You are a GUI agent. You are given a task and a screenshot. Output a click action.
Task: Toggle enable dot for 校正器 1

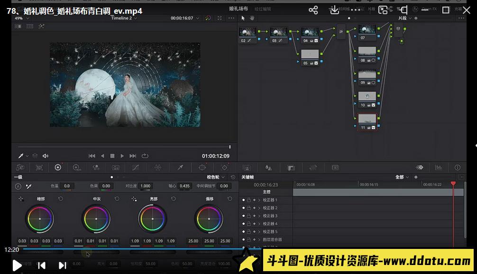[243, 200]
